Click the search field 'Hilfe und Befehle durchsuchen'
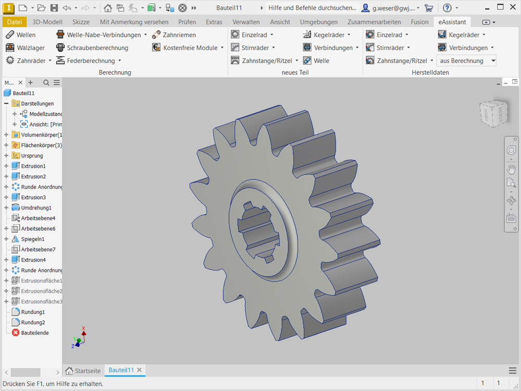Screen dimensions: 521x391 [312, 8]
